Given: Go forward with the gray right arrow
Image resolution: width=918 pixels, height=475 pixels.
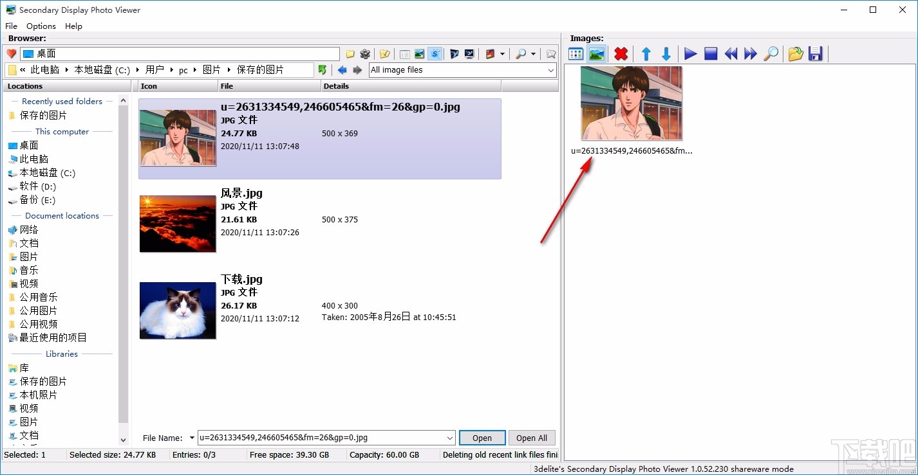Looking at the screenshot, I should pyautogui.click(x=357, y=70).
